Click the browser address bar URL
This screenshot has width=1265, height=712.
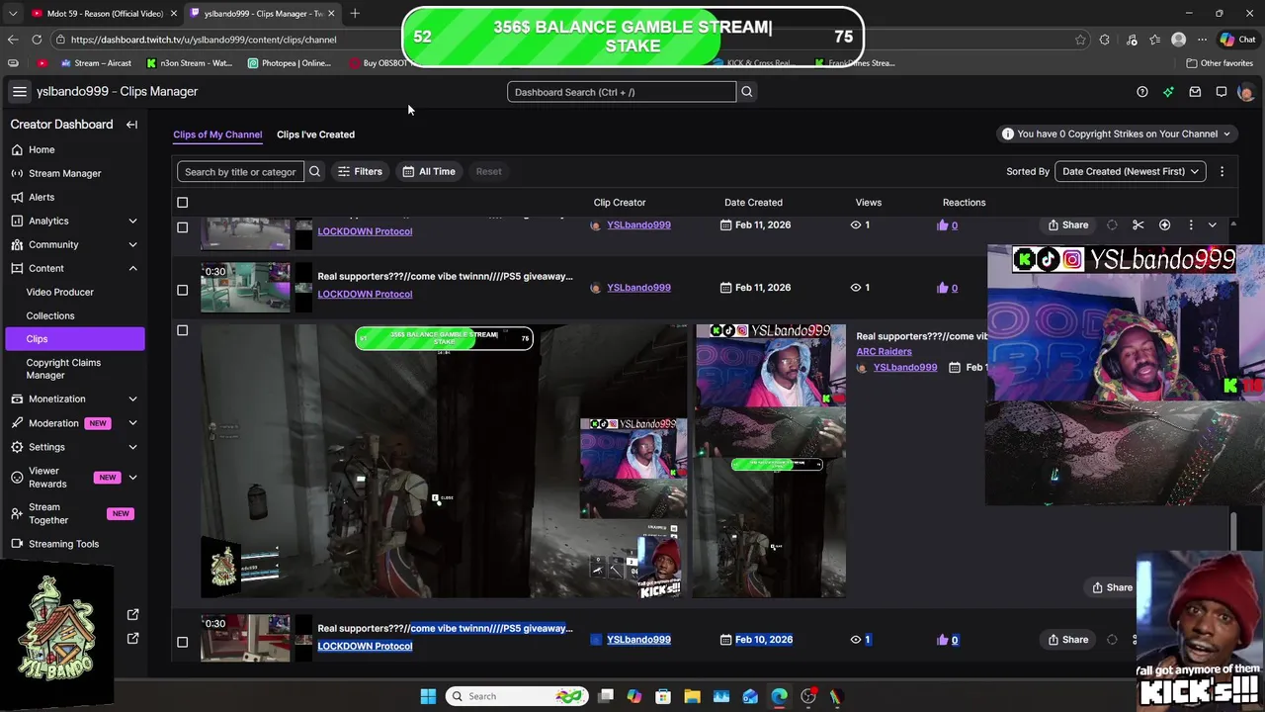tap(204, 40)
